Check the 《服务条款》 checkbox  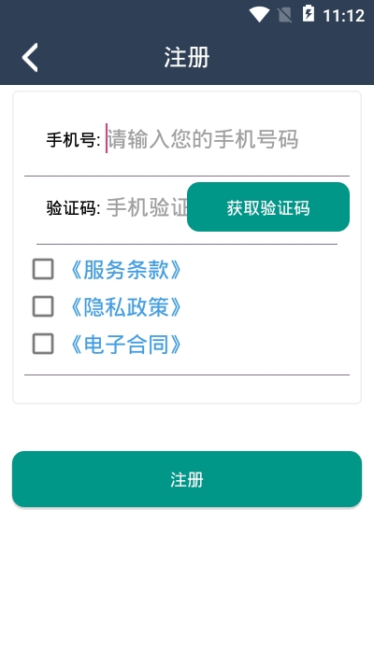tap(43, 269)
